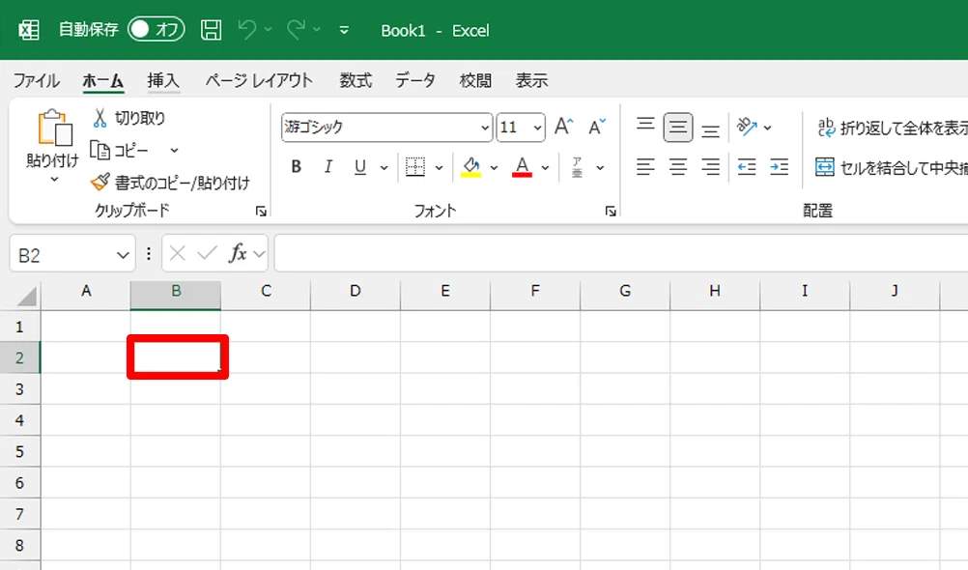Toggle Italic formatting

tap(328, 167)
